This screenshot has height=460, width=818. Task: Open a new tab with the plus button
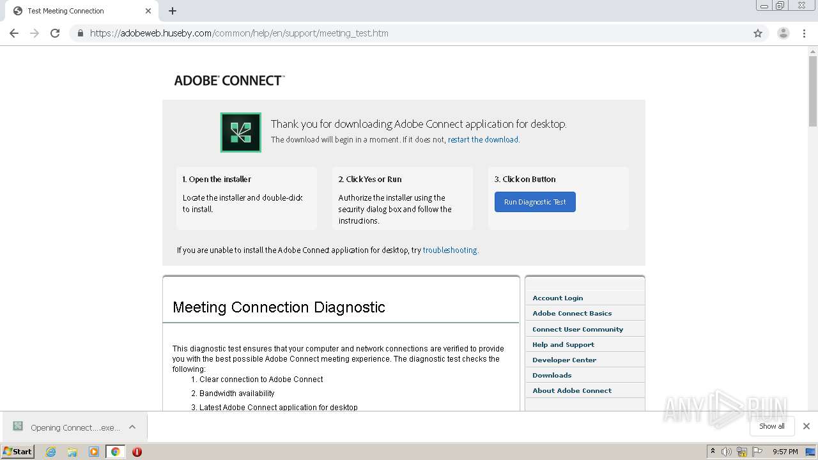173,11
